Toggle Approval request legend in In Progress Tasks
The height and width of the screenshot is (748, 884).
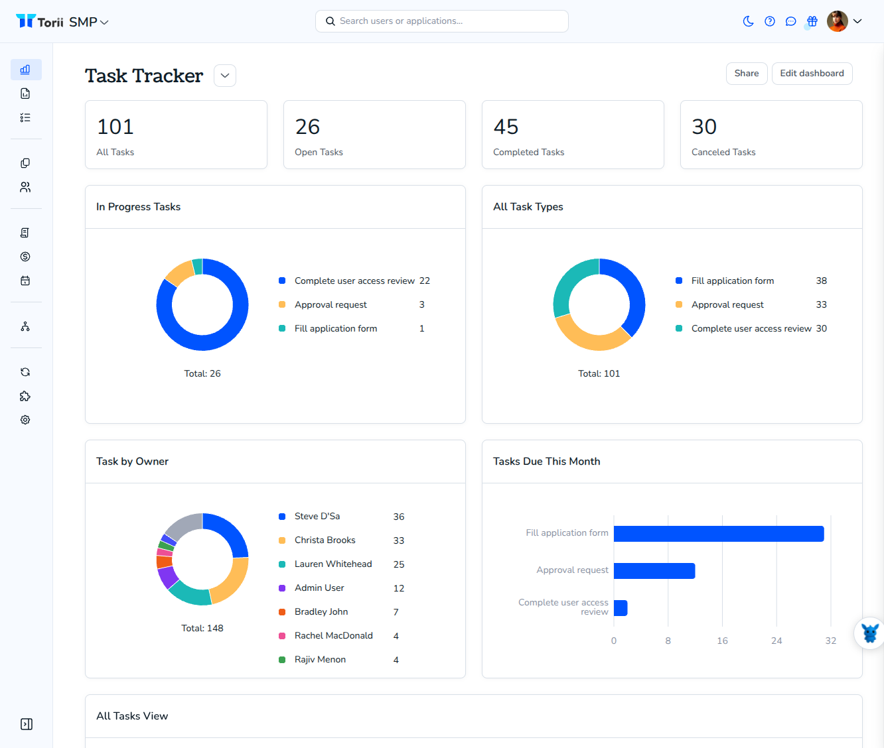pos(331,304)
